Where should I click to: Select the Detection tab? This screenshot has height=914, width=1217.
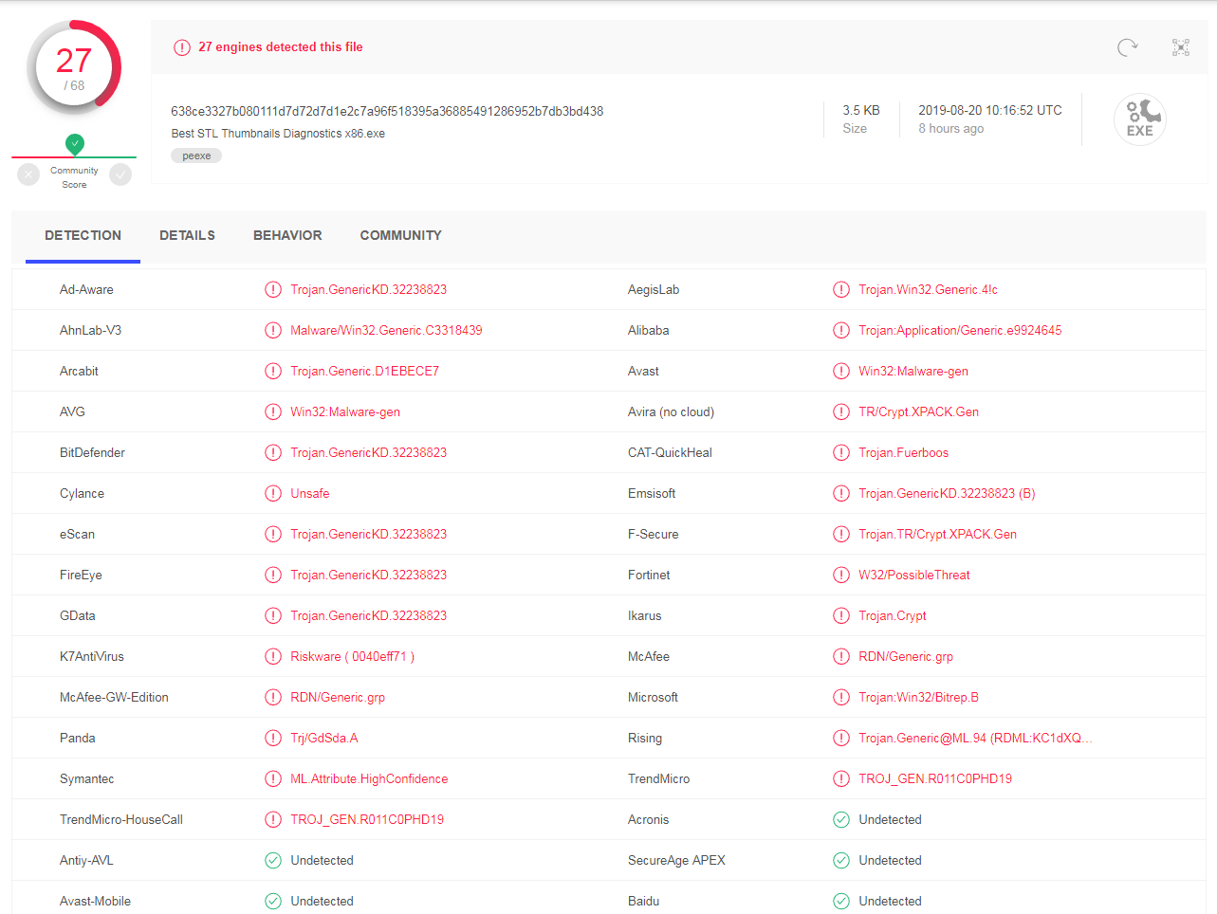pos(83,235)
